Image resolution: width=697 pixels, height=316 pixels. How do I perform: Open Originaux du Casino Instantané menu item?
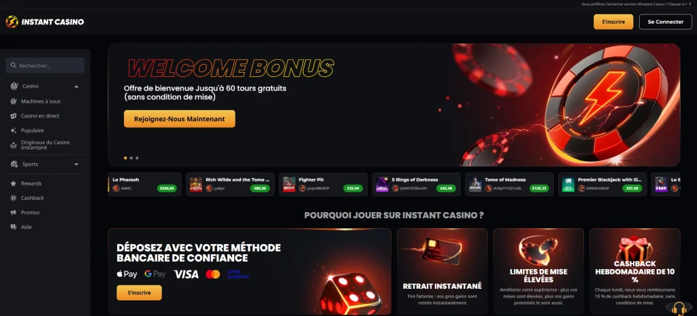click(45, 145)
